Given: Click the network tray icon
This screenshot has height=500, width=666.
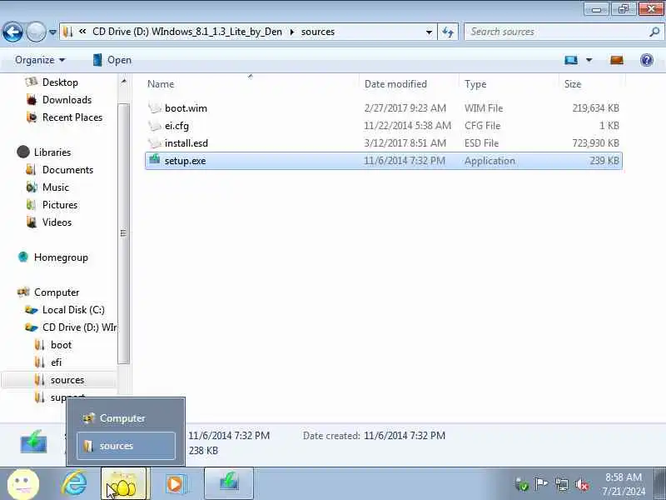Looking at the screenshot, I should tap(561, 484).
